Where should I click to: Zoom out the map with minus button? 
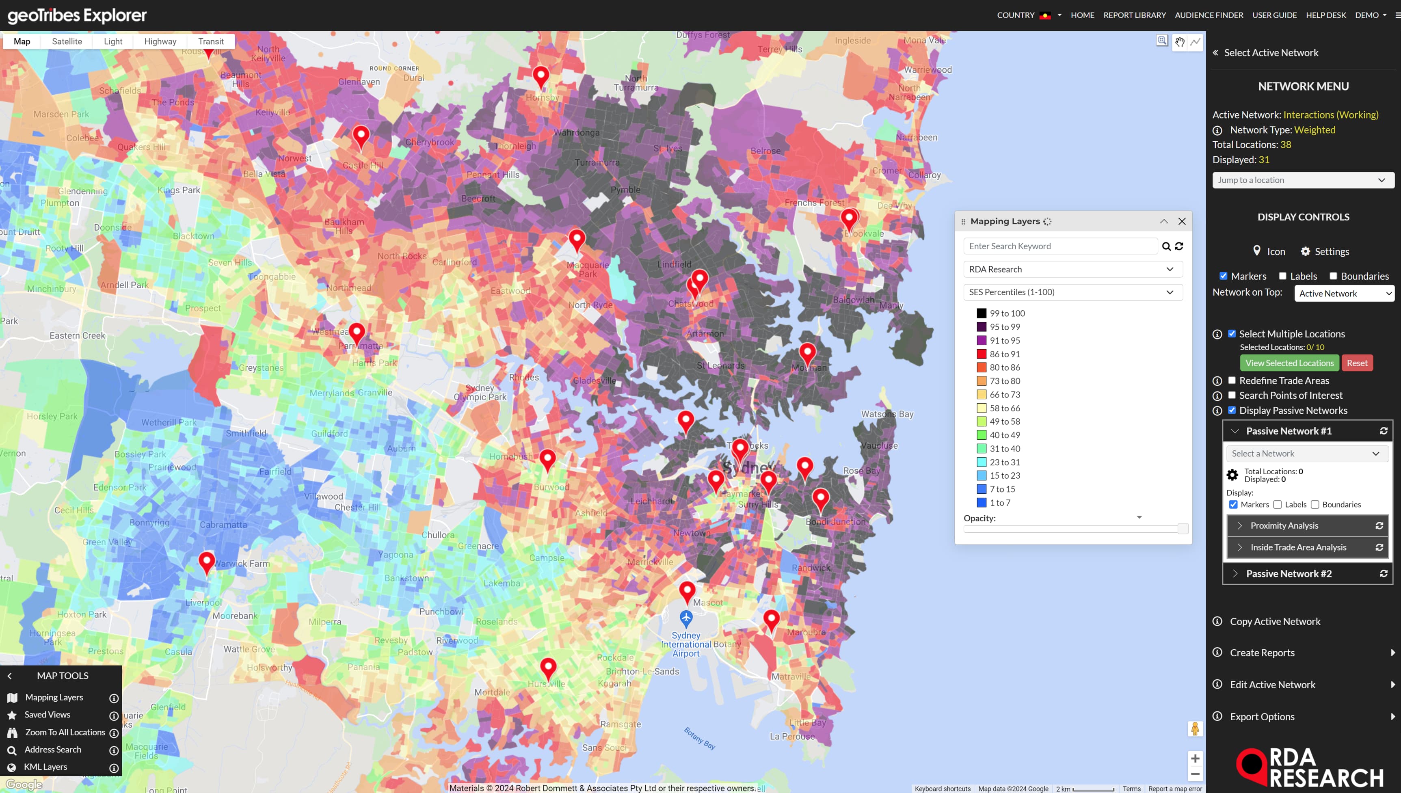point(1195,774)
